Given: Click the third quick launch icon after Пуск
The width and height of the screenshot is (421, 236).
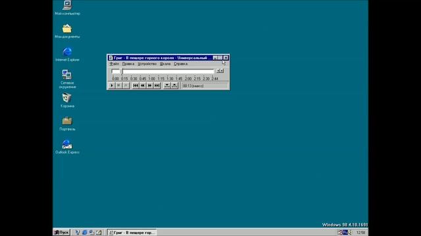Looking at the screenshot, I should tap(91, 233).
